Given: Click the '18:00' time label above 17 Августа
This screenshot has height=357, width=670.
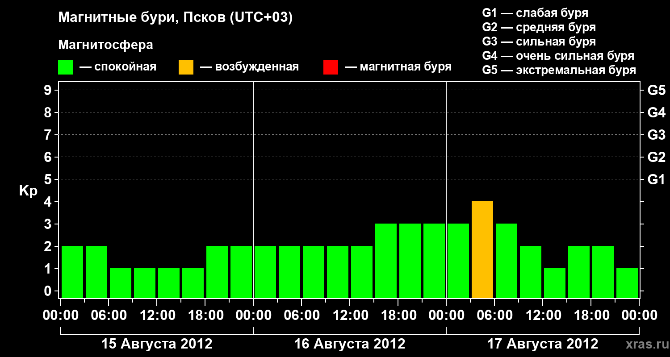Looking at the screenshot, I should tap(591, 315).
